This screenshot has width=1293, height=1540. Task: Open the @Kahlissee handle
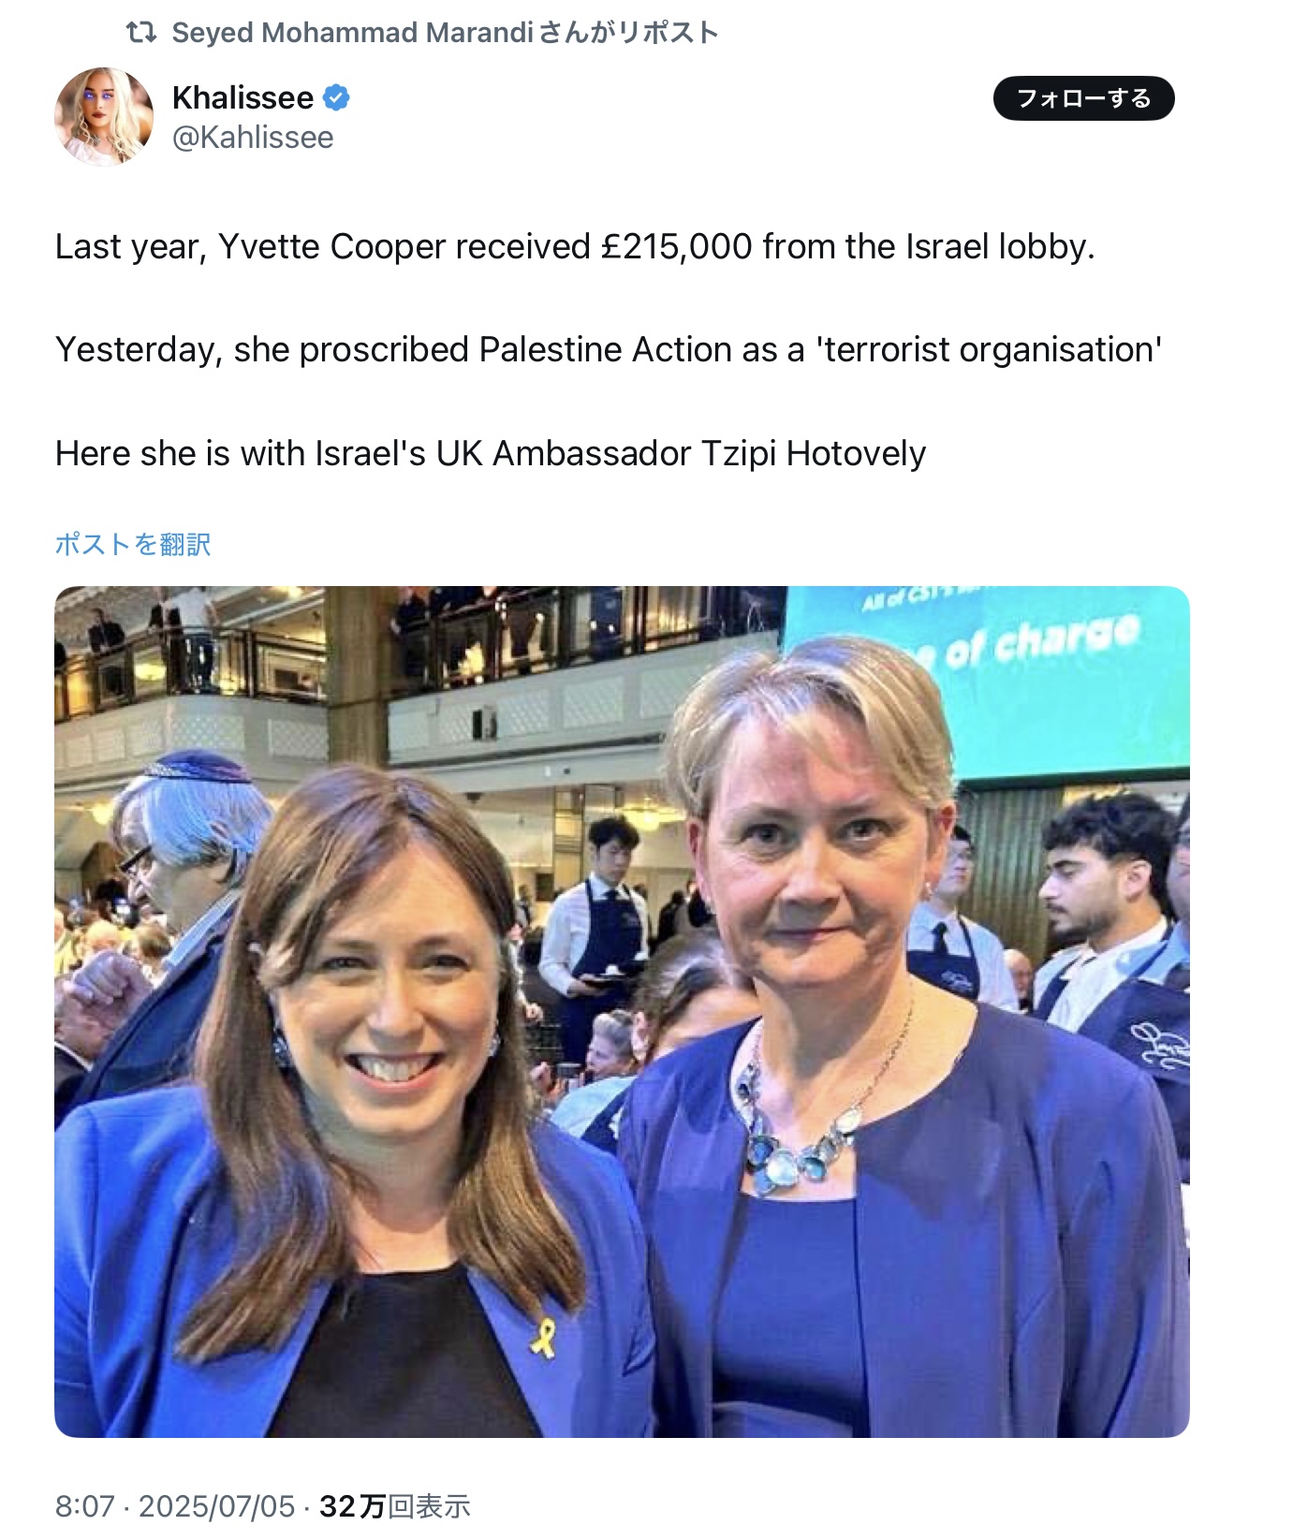tap(253, 138)
